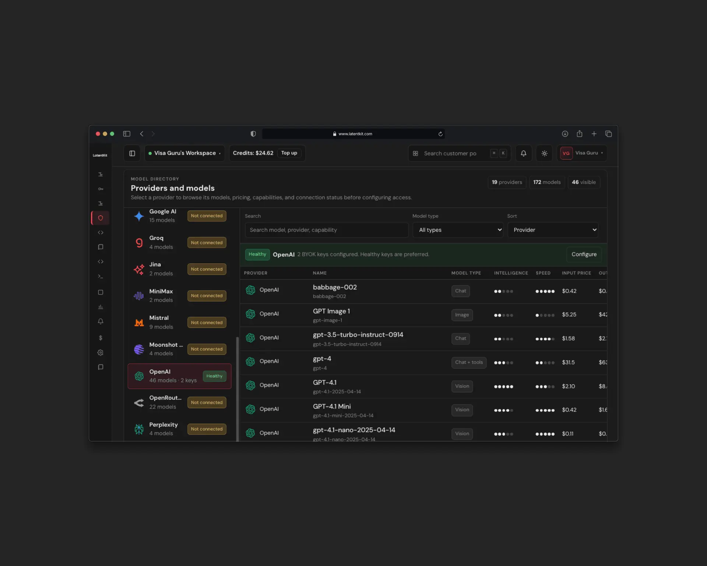Click the square icon in app sidebar
This screenshot has width=707, height=566.
(x=101, y=292)
